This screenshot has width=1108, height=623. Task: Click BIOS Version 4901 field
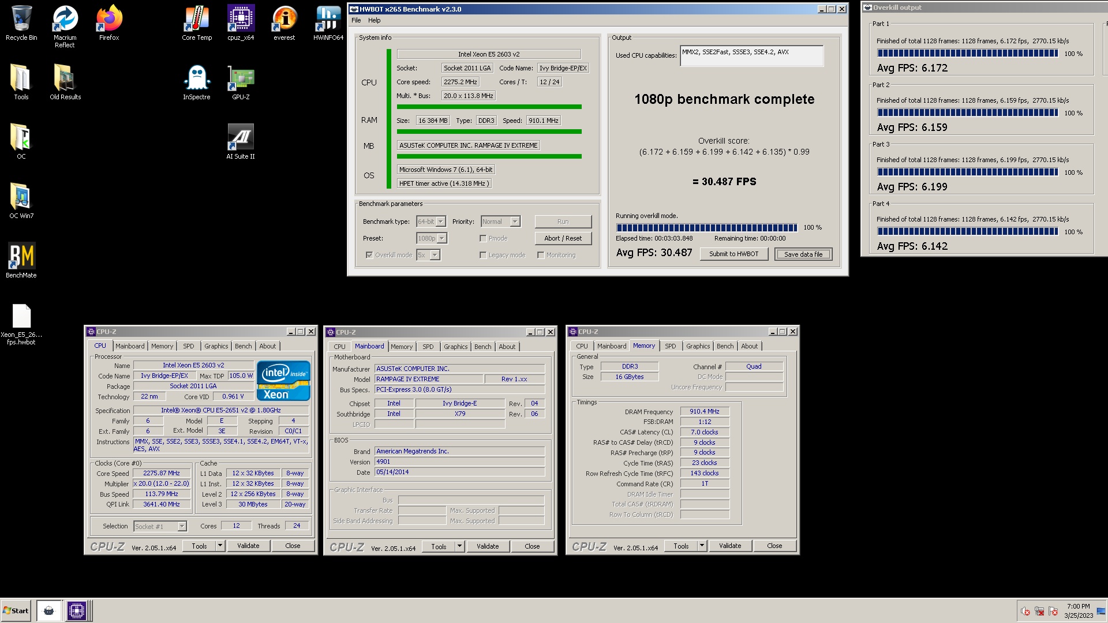click(460, 461)
